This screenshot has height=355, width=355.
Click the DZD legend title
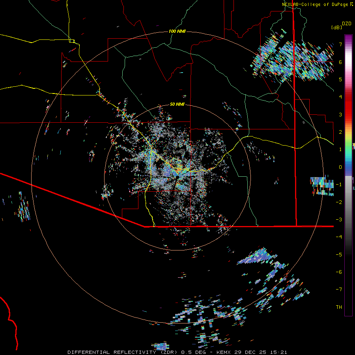[x=347, y=24]
